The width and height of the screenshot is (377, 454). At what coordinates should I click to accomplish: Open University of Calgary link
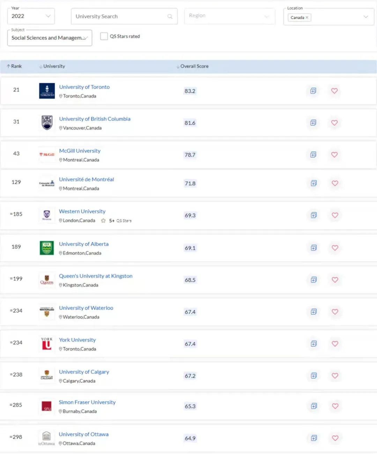(x=84, y=372)
